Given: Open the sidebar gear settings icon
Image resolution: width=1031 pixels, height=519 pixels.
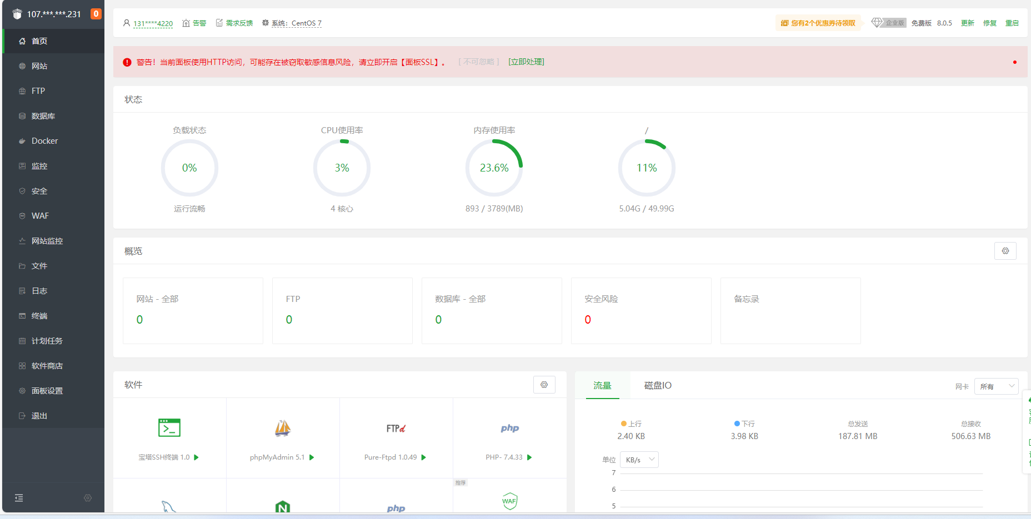Looking at the screenshot, I should tap(88, 498).
